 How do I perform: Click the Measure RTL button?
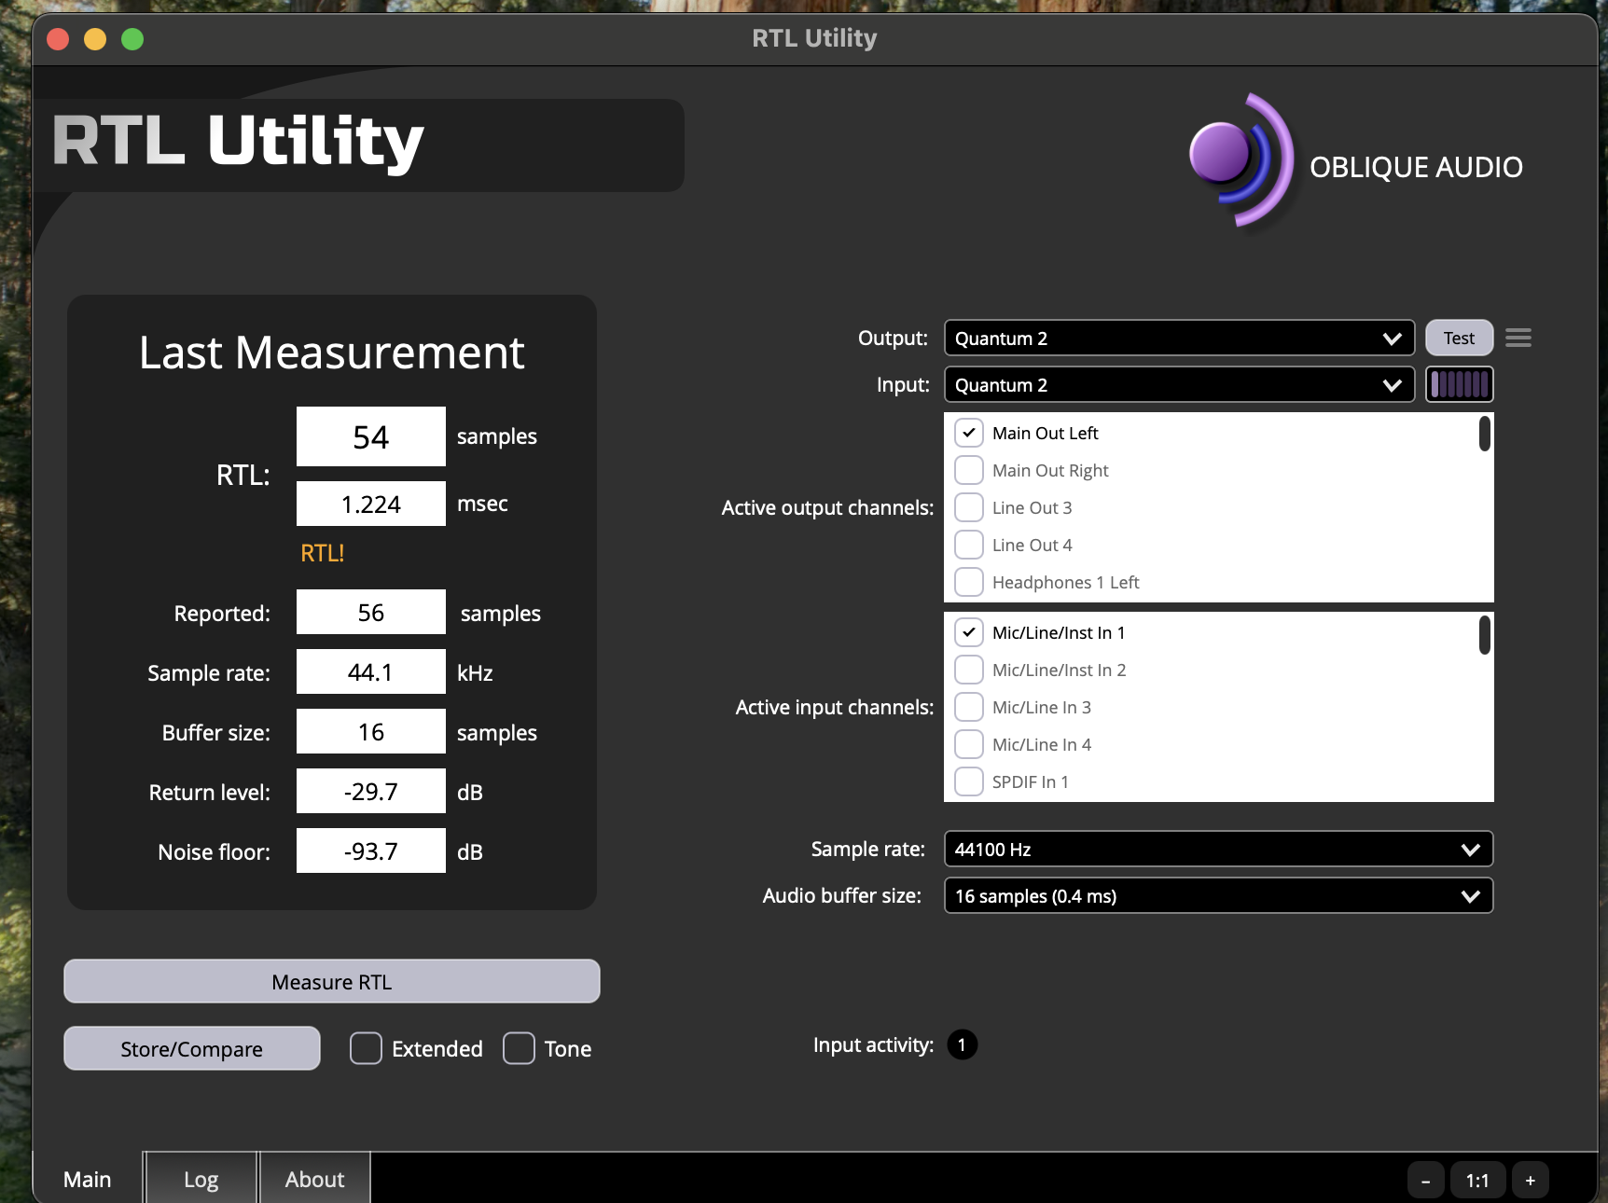[331, 981]
